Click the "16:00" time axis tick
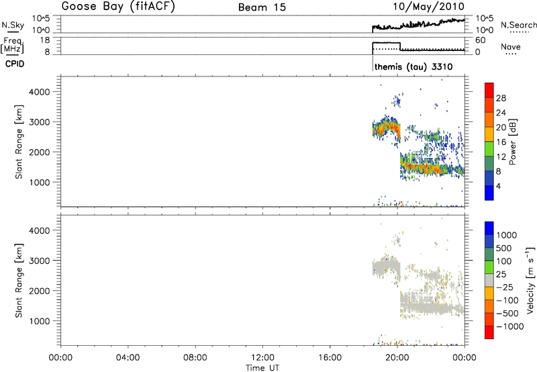 pyautogui.click(x=330, y=358)
